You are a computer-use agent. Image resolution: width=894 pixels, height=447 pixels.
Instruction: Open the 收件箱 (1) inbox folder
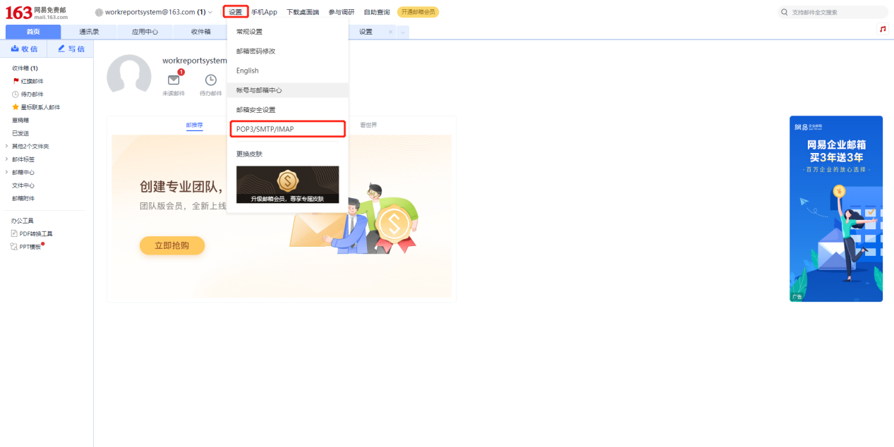(25, 68)
